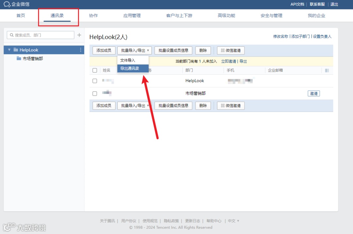
Task: Select 导出通讯录 from the dropdown menu
Action: point(129,69)
